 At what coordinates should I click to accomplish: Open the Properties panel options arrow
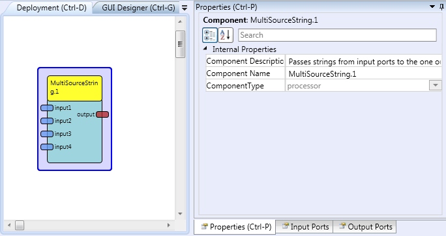pyautogui.click(x=432, y=7)
